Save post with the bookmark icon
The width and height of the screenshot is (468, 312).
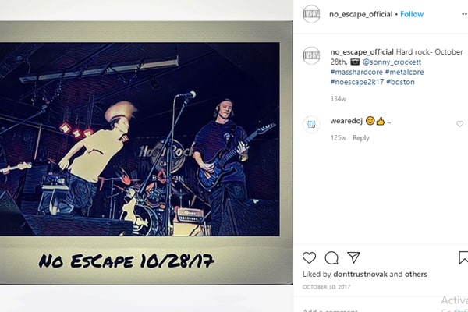[x=463, y=257]
